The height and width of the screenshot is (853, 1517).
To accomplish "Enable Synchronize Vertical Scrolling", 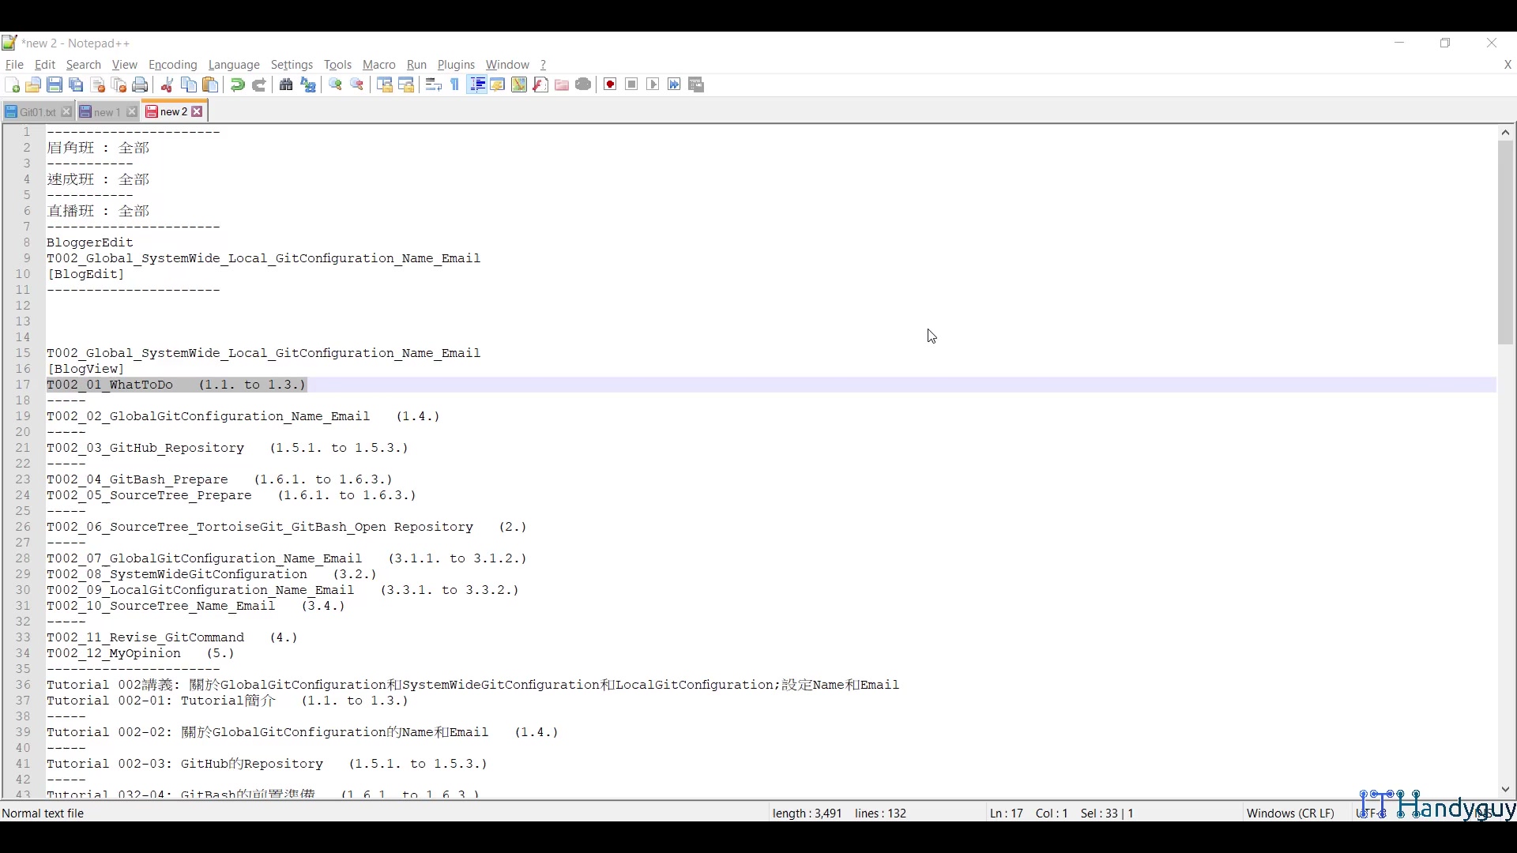I will (x=385, y=85).
